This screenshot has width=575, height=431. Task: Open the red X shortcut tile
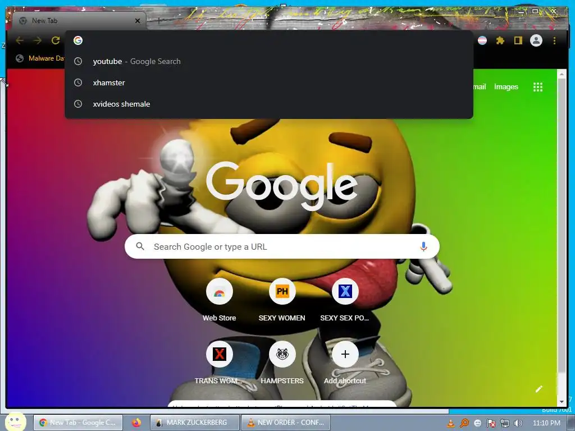220,354
